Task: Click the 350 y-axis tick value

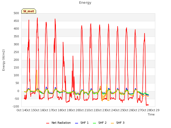Action: click(x=16, y=37)
